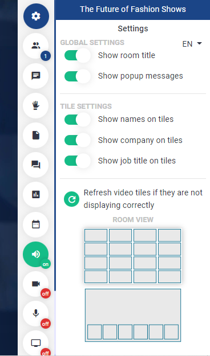
Task: Unmute the microphone button
Action: (36, 313)
